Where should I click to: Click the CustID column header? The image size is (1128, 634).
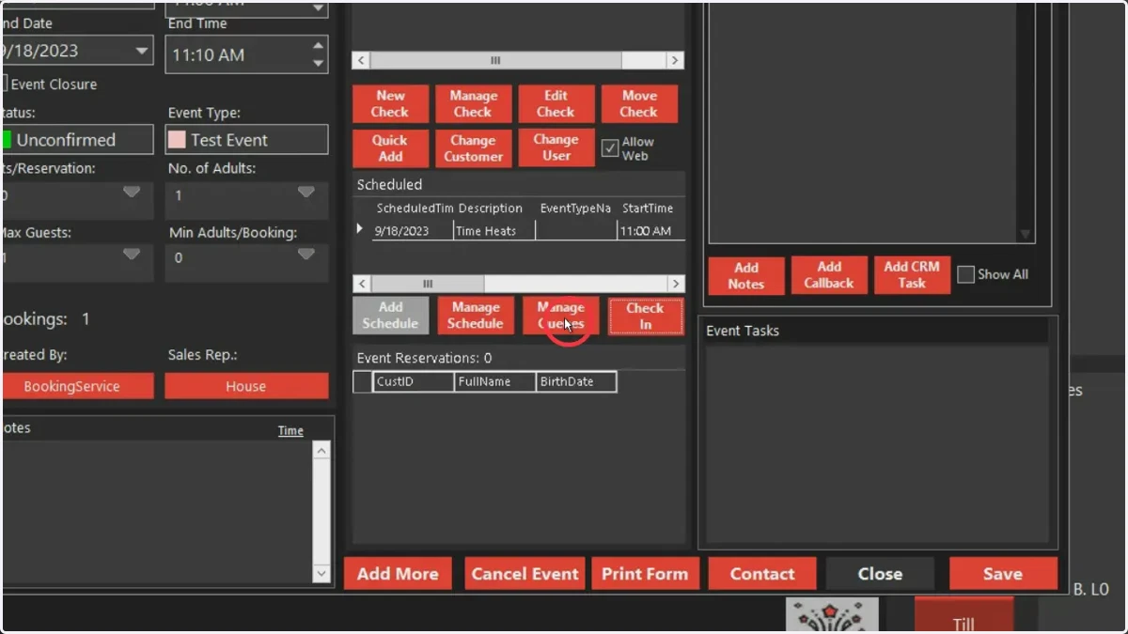(x=414, y=381)
